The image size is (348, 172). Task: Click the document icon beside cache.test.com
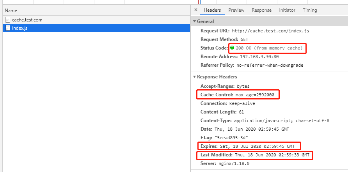[8, 20]
